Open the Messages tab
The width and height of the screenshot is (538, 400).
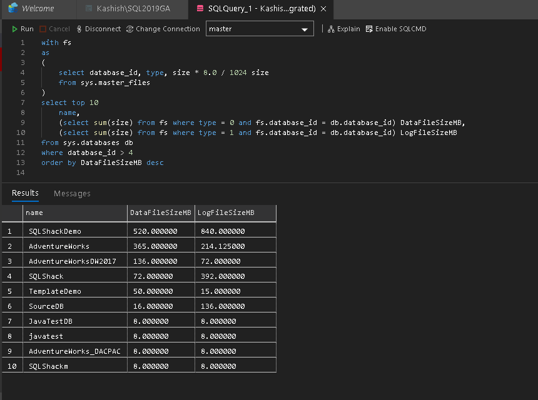pos(72,194)
